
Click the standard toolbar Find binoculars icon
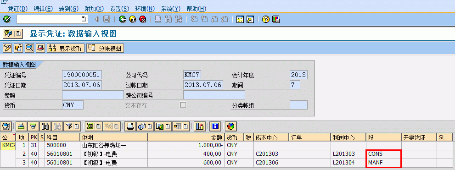[x=168, y=19]
